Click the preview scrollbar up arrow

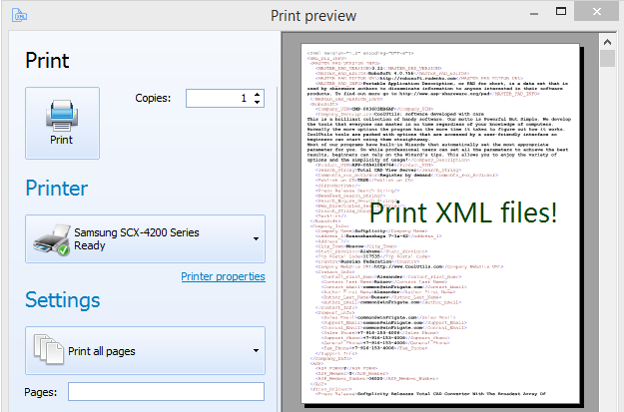coord(607,42)
